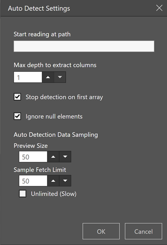Uncheck the Ignore null elements checkbox
Image resolution: width=167 pixels, height=245 pixels.
point(17,116)
